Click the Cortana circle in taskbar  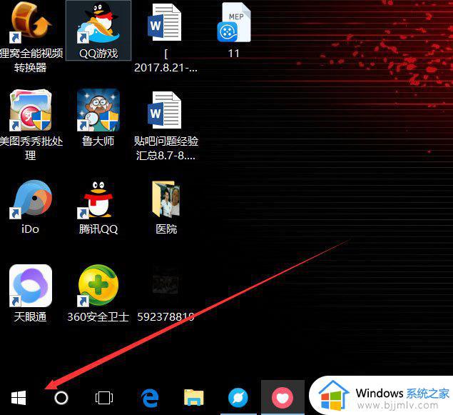61,398
